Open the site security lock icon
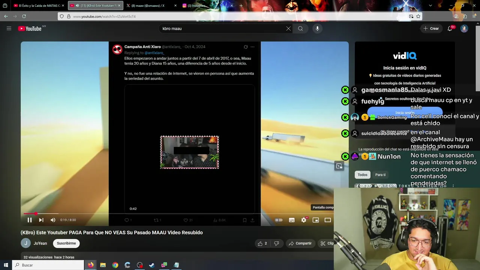The image size is (480, 270). point(68,16)
